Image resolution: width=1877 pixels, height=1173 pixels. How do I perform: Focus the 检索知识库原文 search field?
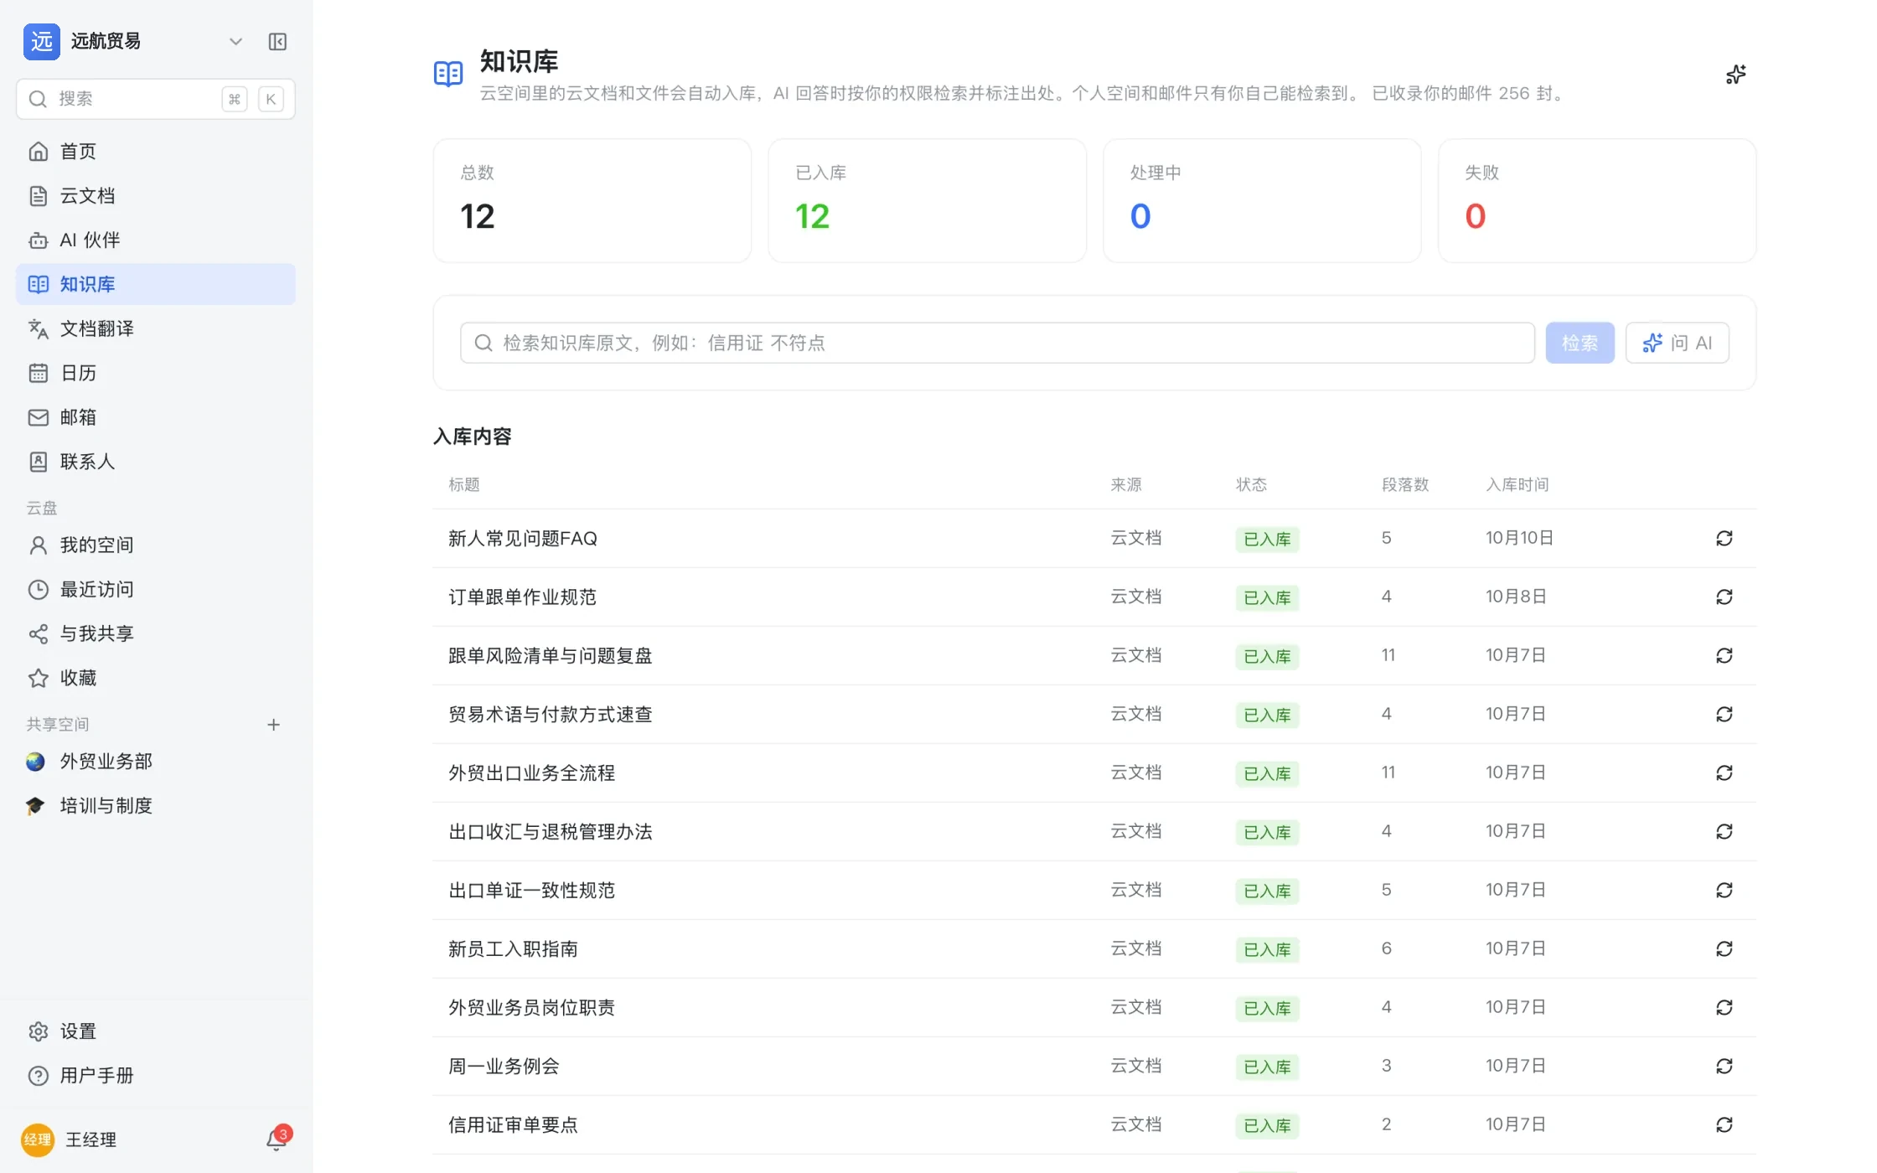(997, 343)
